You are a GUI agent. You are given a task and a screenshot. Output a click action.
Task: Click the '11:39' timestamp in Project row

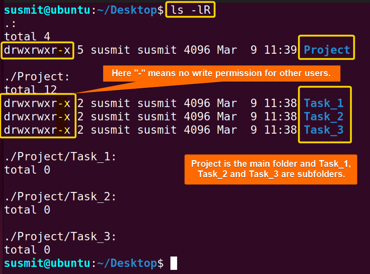(x=280, y=50)
